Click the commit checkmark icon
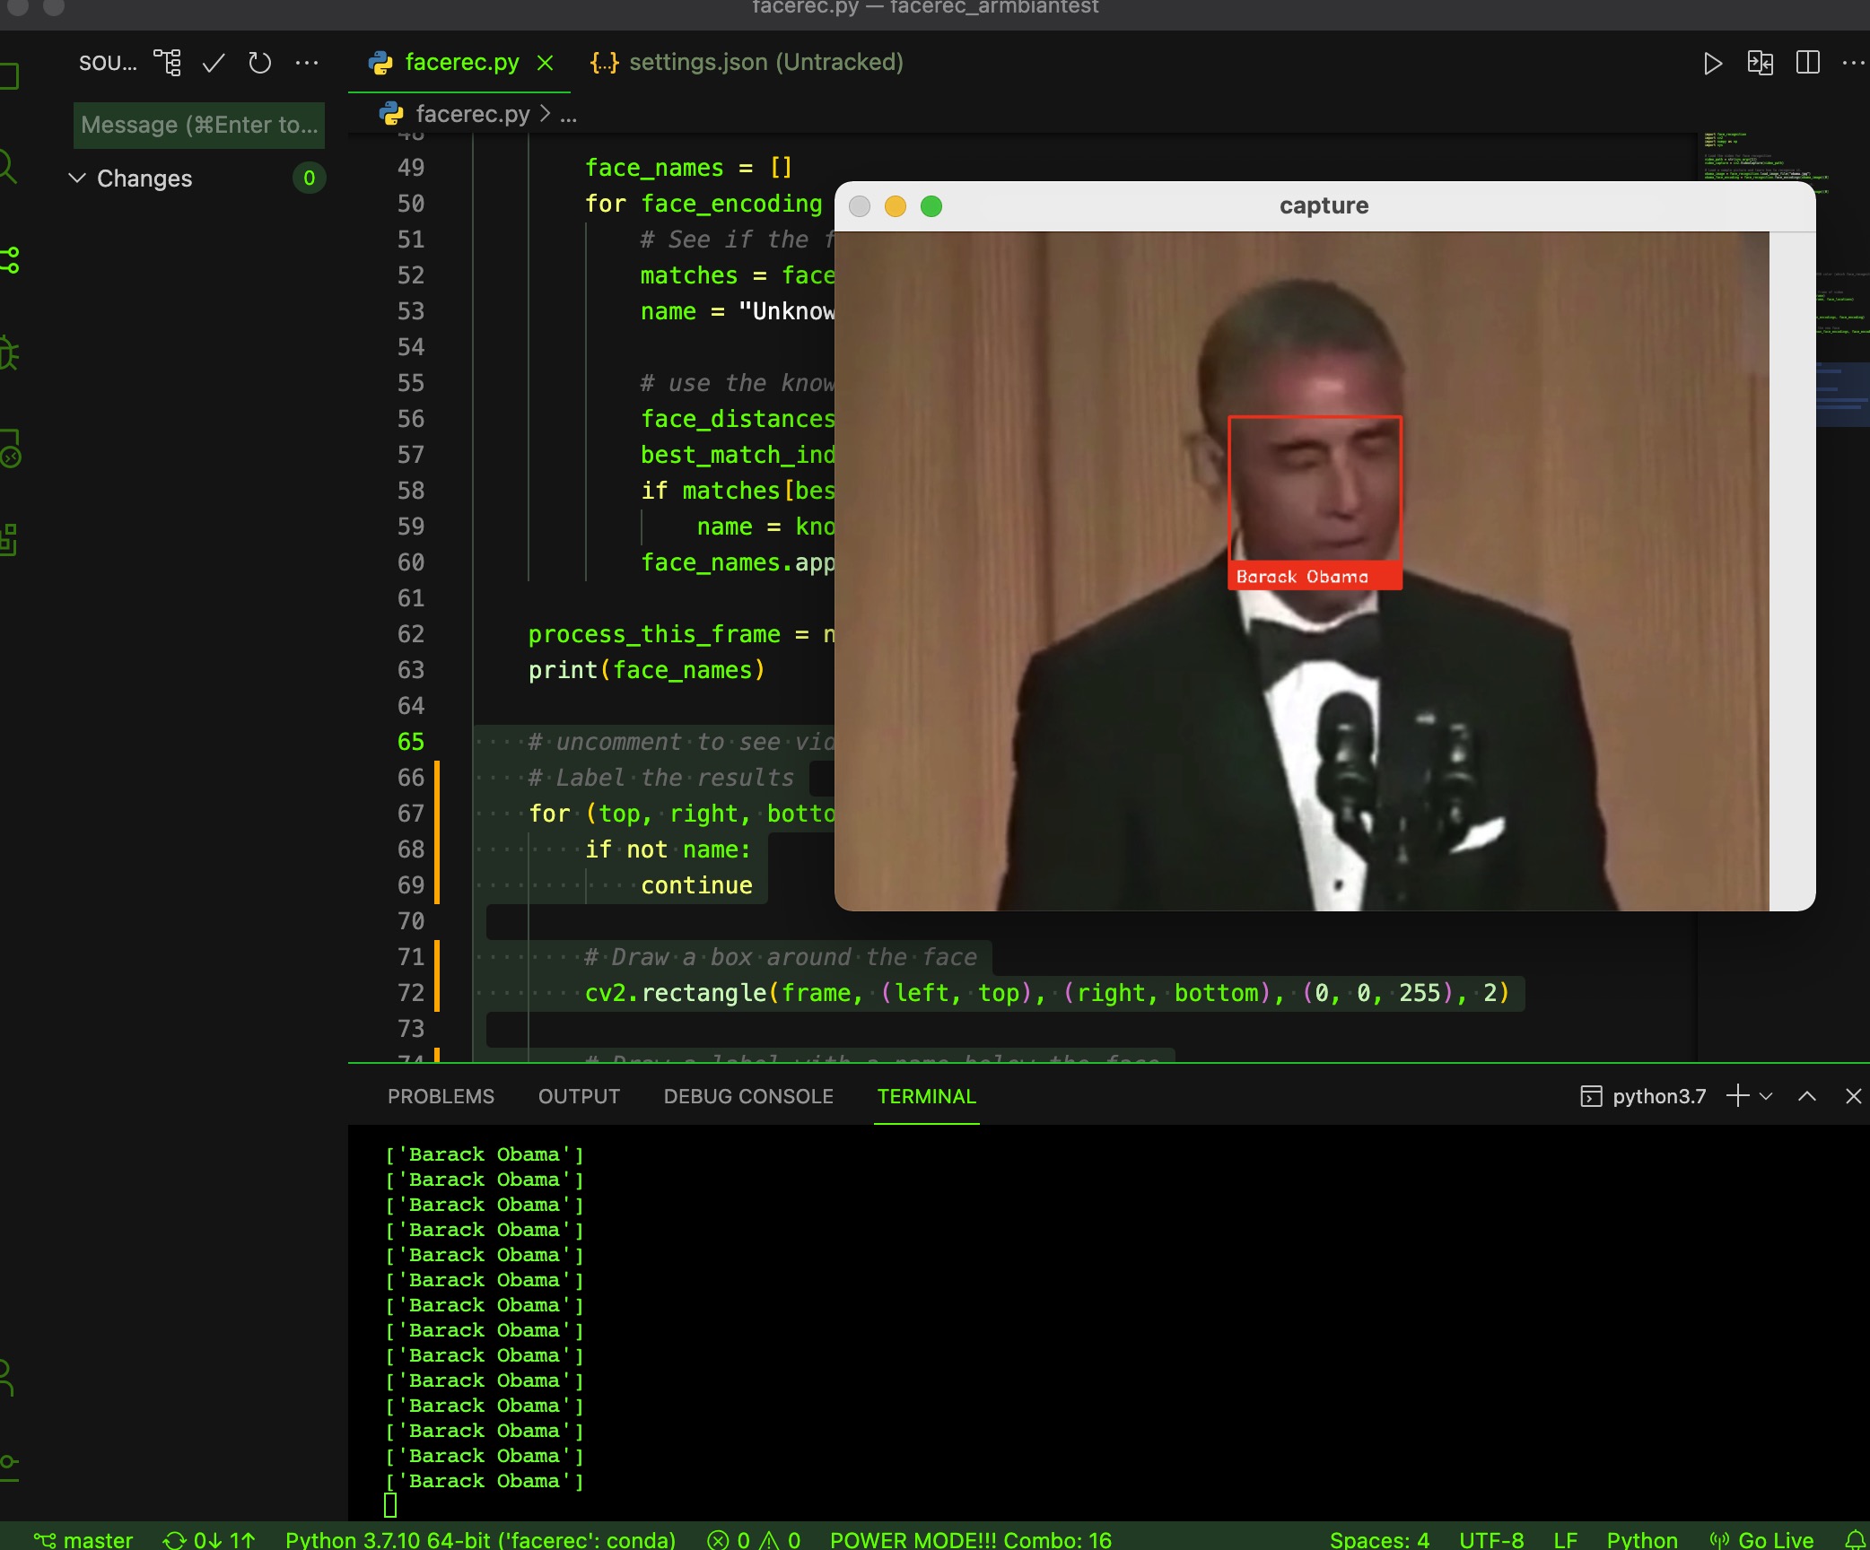This screenshot has height=1550, width=1870. 214,63
